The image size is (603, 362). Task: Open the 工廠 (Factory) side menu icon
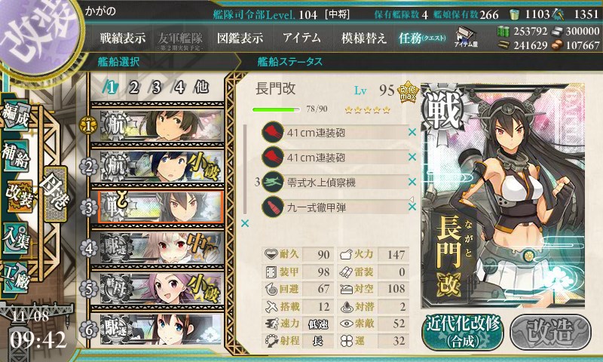tap(16, 278)
